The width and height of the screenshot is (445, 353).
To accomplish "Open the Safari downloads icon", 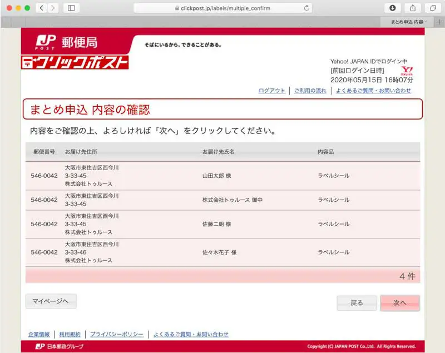I will click(393, 8).
